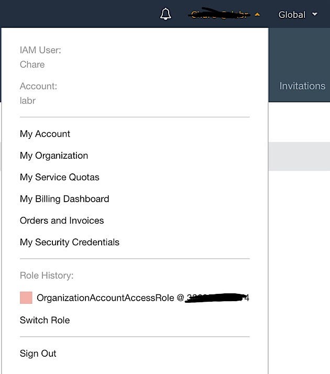Click the Role History label
Image resolution: width=330 pixels, height=374 pixels.
point(47,276)
